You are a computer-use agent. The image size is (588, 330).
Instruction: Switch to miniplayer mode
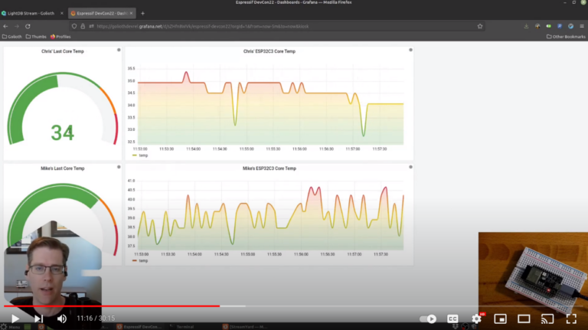[x=500, y=319]
